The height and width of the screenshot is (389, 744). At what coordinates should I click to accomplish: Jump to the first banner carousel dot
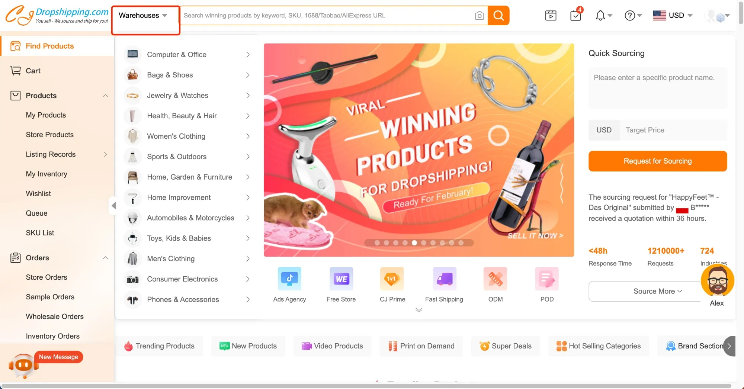[377, 243]
